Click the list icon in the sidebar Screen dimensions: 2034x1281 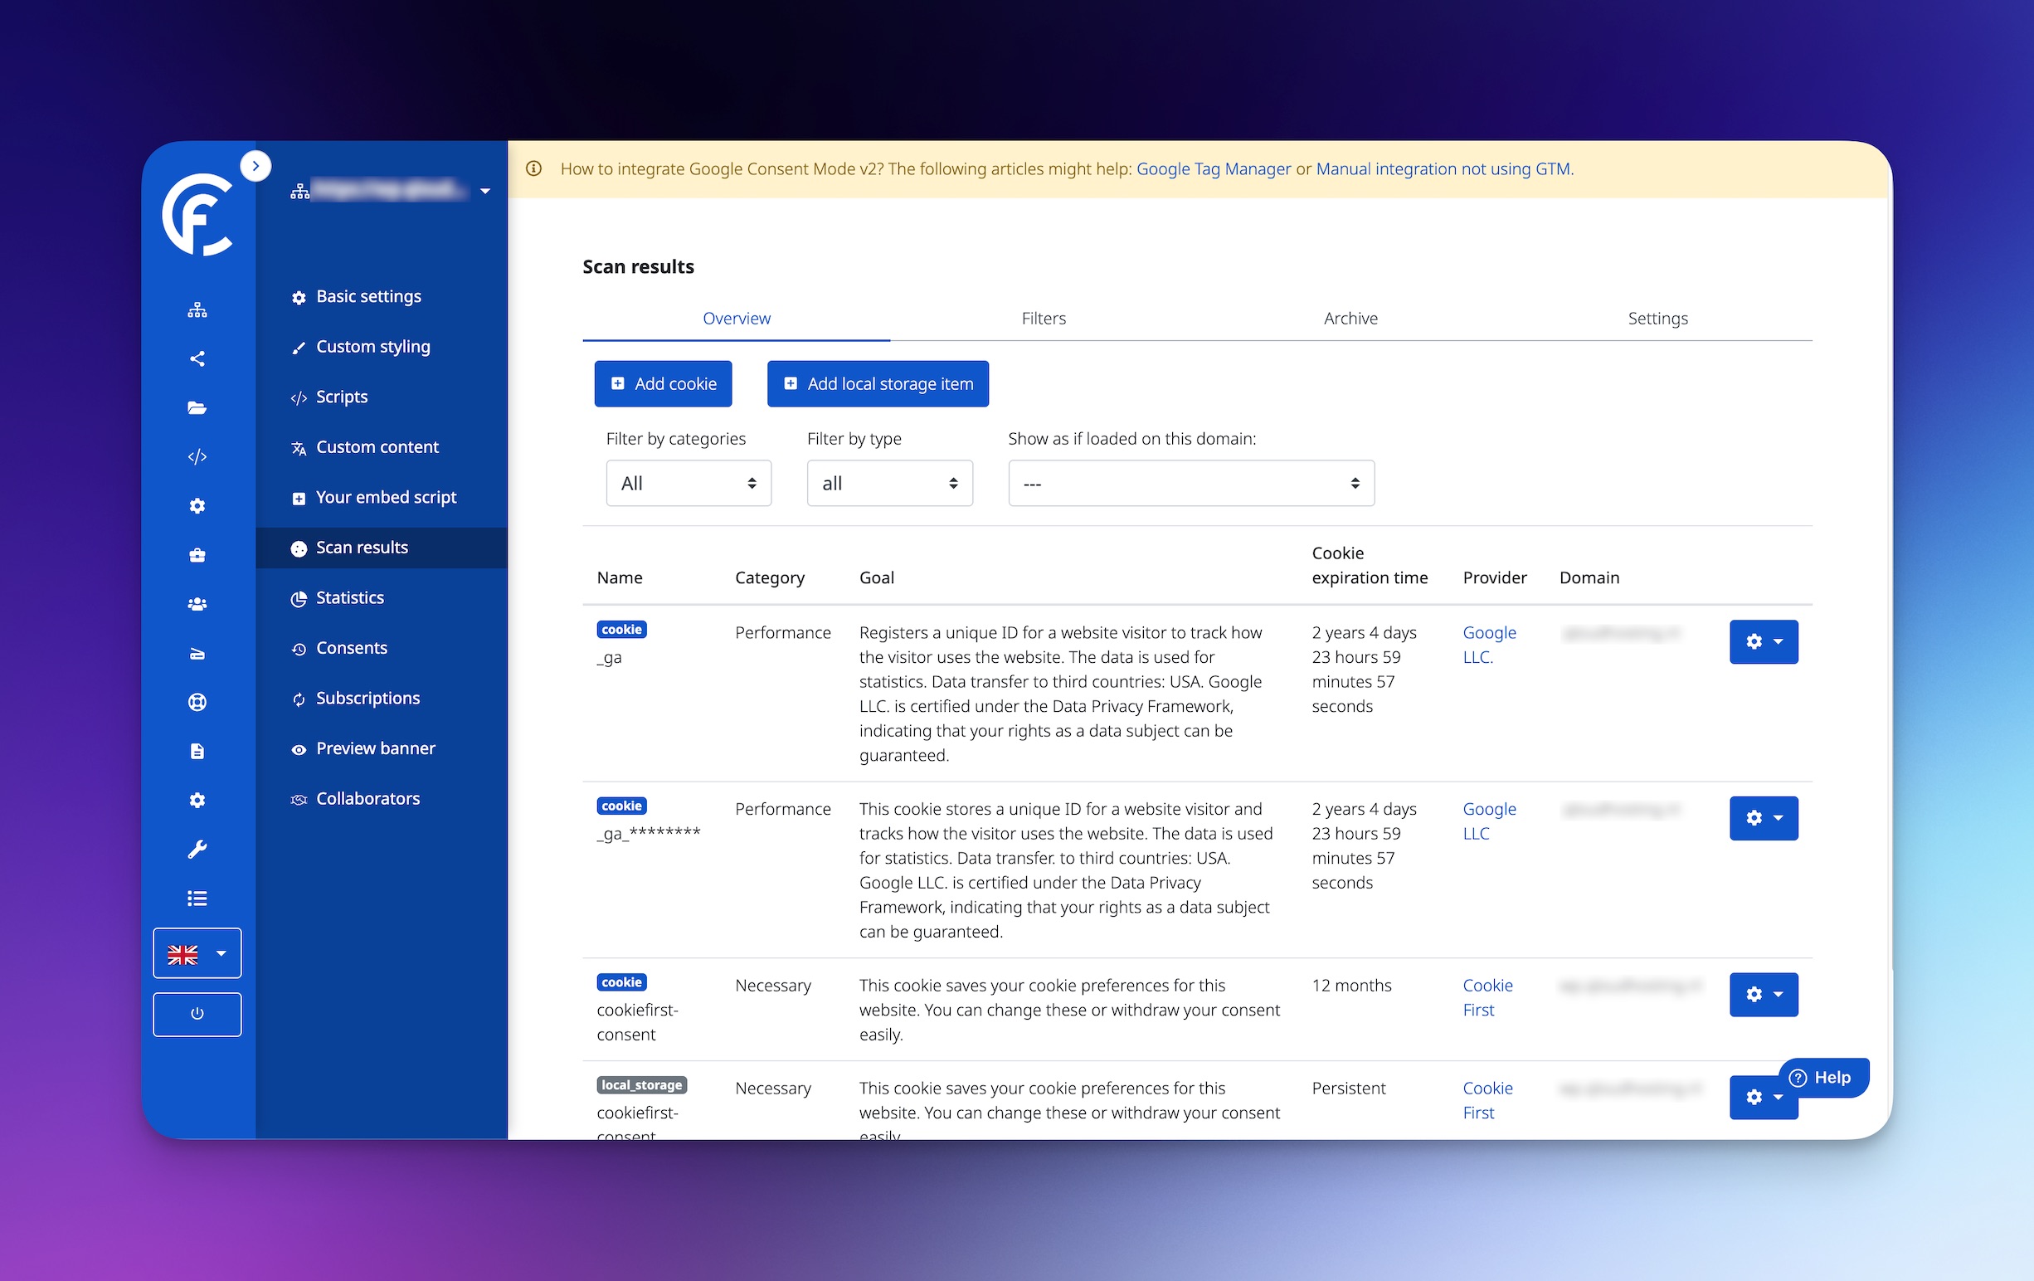197,899
